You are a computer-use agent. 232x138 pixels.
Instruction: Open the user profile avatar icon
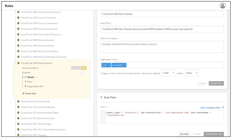[x=222, y=5]
